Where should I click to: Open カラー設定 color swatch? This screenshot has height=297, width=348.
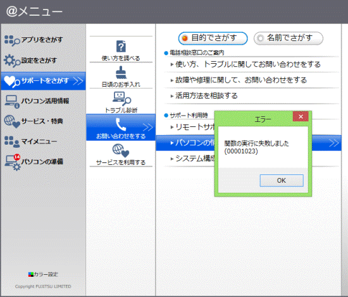click(x=31, y=274)
